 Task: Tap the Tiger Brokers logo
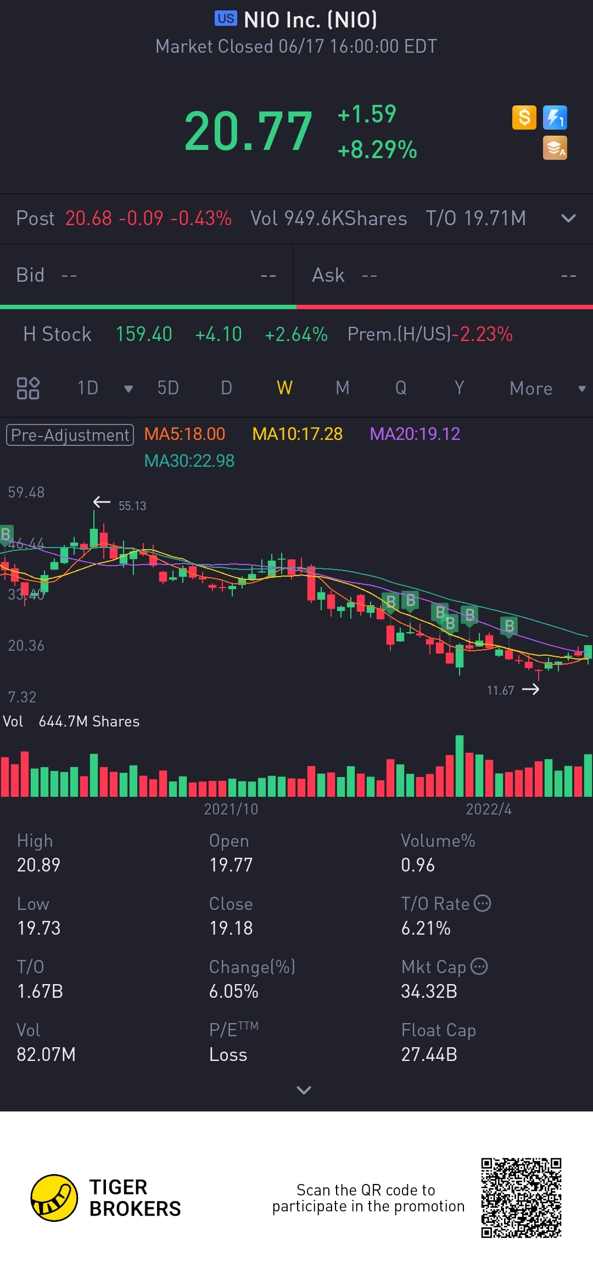[106, 1198]
